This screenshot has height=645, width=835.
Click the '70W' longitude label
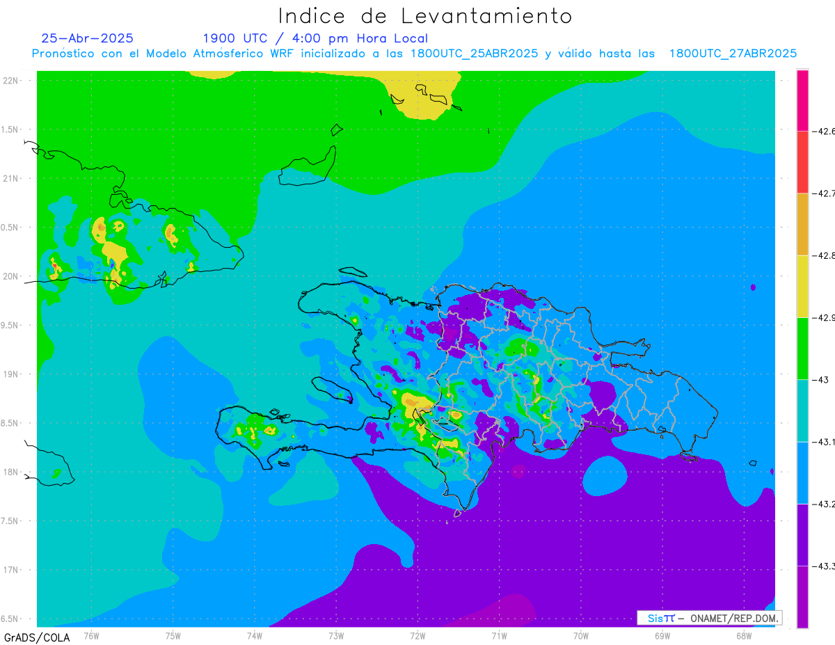tap(580, 635)
